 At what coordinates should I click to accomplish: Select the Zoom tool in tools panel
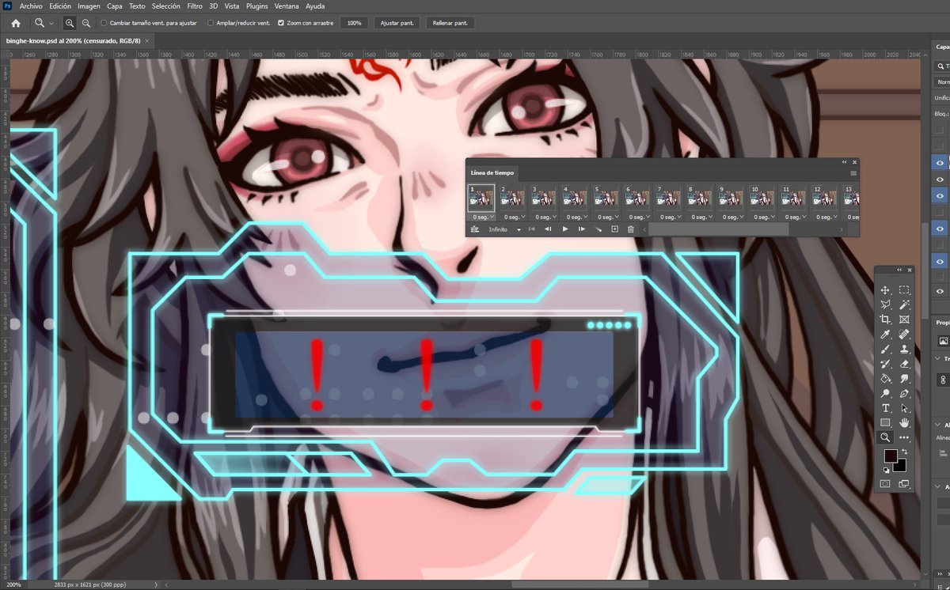point(886,437)
